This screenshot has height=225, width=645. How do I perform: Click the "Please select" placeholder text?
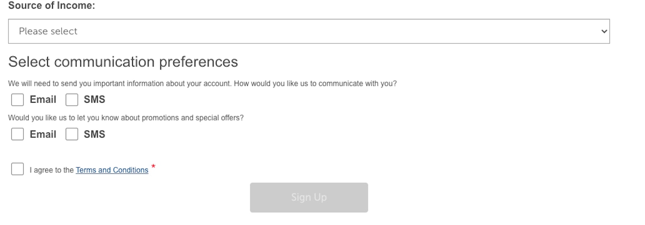(48, 31)
